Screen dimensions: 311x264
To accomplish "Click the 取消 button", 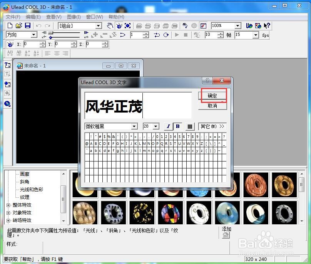I will click(x=212, y=106).
